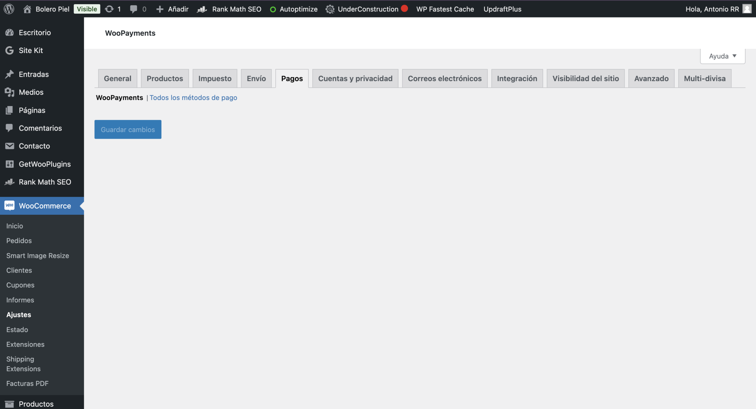Viewport: 756px width, 409px height.
Task: Open Shipping Extensions submenu item
Action: tap(23, 364)
